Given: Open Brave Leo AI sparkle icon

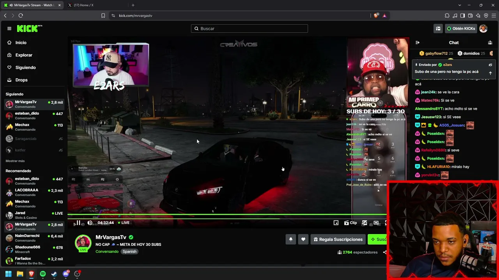Looking at the screenshot, I should [x=478, y=16].
